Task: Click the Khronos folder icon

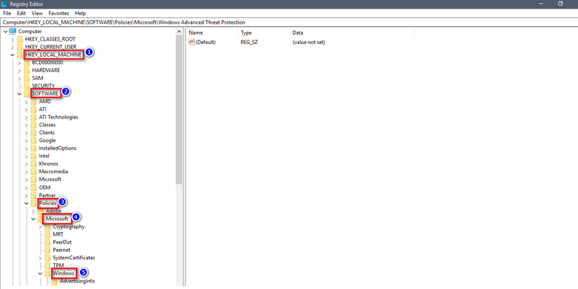Action: coord(33,164)
